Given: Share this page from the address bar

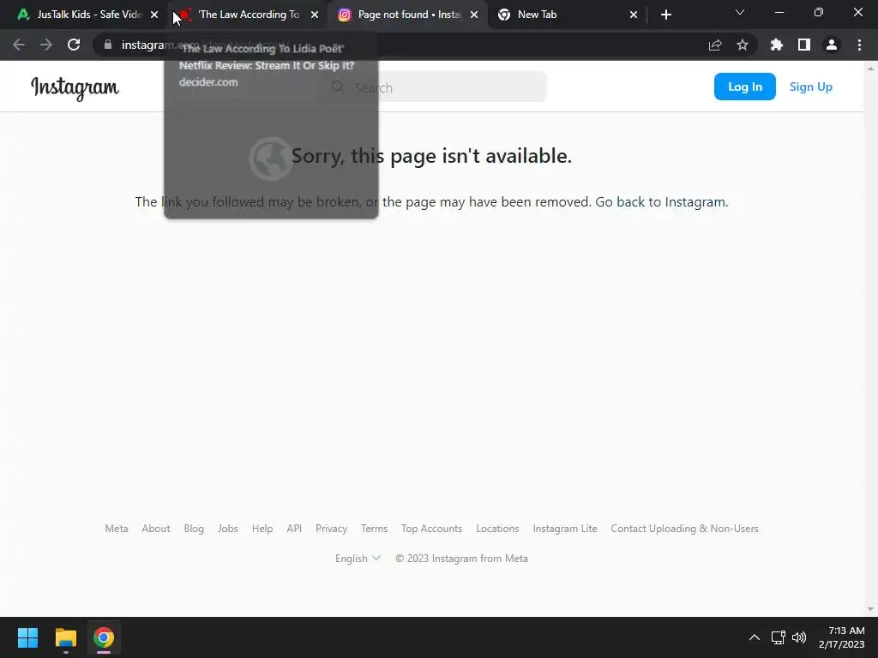Looking at the screenshot, I should [x=715, y=45].
